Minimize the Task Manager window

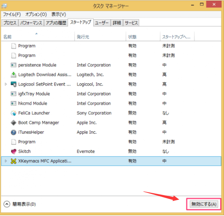(193, 5)
